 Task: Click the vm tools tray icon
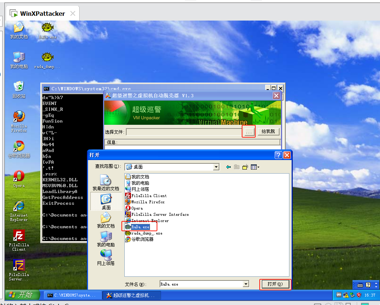(x=339, y=295)
